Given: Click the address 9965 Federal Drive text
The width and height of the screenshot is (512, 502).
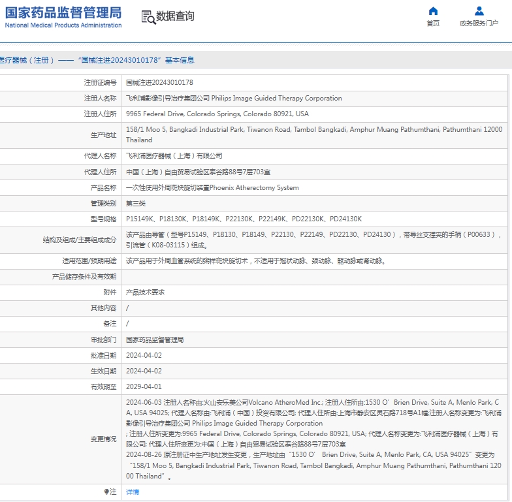Looking at the screenshot, I should [x=217, y=114].
